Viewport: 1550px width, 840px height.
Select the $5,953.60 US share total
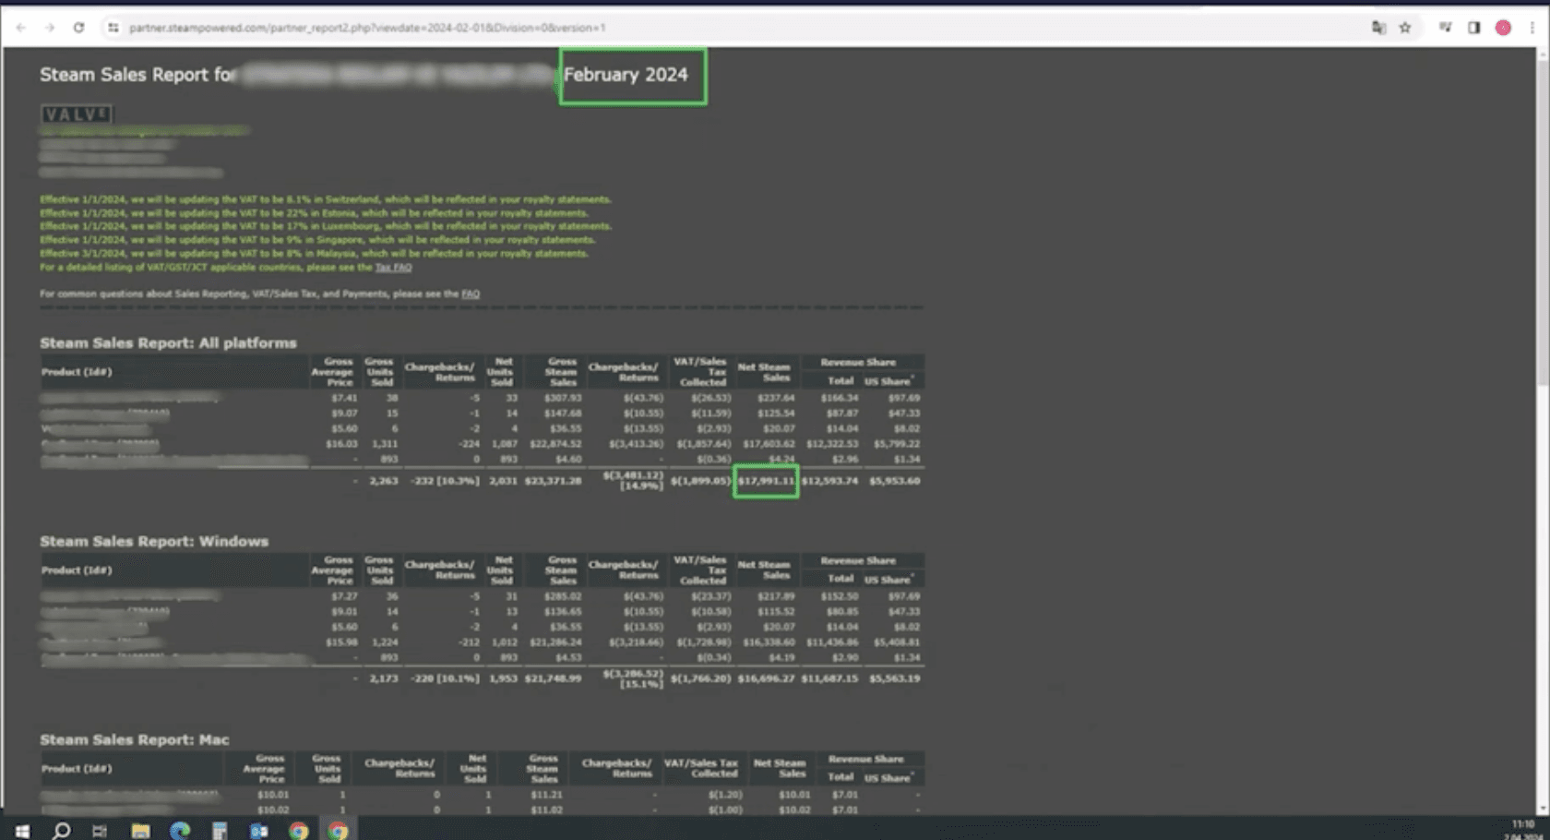click(x=894, y=481)
